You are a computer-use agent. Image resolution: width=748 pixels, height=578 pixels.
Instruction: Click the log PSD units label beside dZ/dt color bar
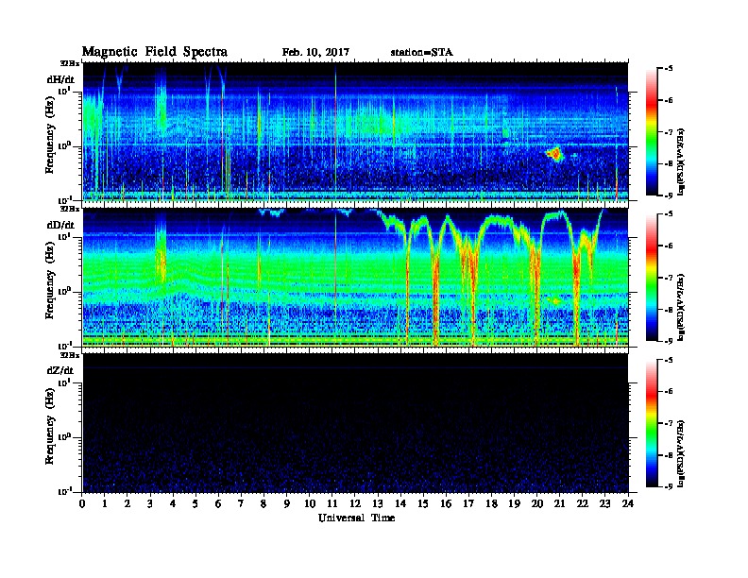681,453
